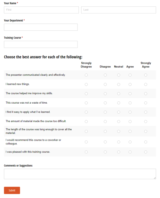The width and height of the screenshot is (160, 198).
Task: Choose Neutral for course helped improve skills
Action: tap(119, 94)
